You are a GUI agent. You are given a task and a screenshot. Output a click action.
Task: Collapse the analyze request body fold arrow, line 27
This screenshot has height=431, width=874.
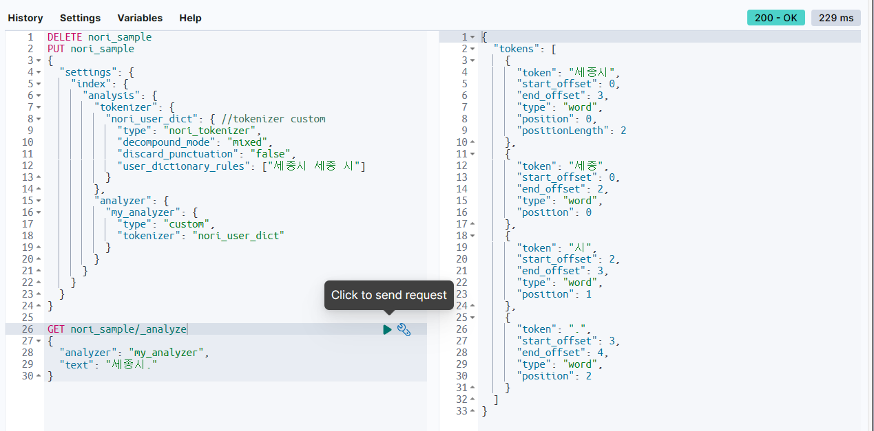point(39,341)
